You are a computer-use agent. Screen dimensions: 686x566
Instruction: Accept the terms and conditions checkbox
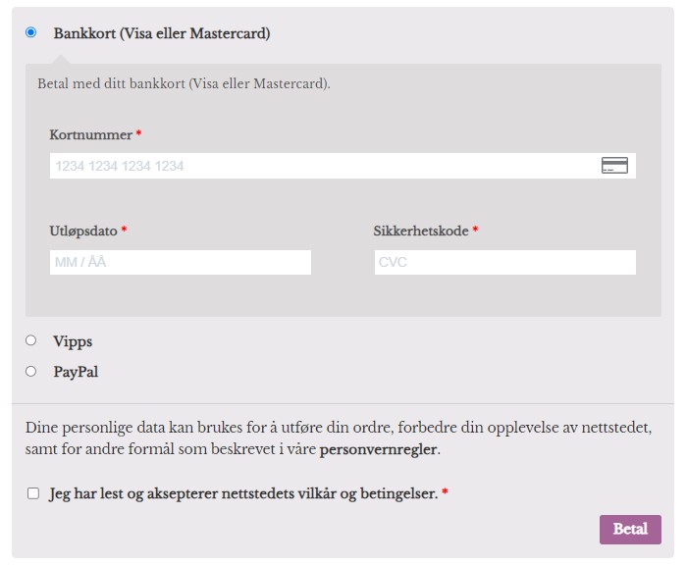pyautogui.click(x=33, y=493)
